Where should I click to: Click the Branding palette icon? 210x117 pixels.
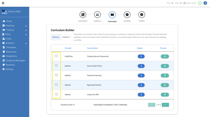pyautogui.click(x=4, y=65)
